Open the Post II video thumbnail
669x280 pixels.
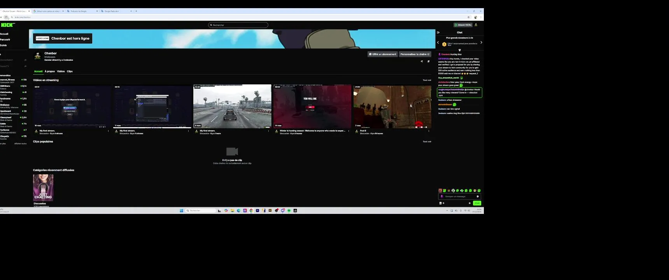tap(392, 106)
